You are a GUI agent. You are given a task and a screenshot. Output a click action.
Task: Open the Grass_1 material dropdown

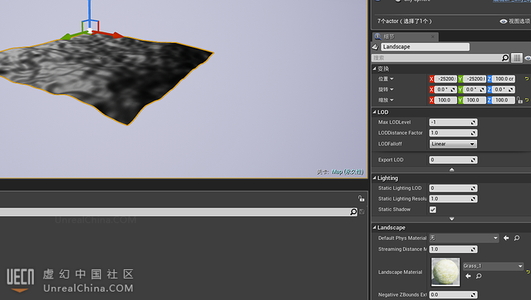point(493,266)
